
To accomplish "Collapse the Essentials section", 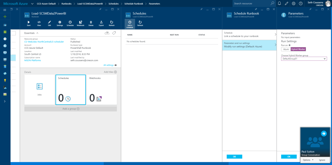I will point(32,33).
